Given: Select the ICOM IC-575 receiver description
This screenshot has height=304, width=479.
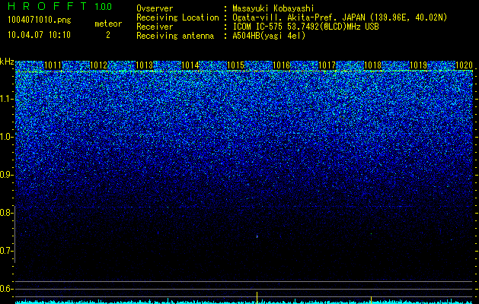Looking at the screenshot, I should (305, 27).
